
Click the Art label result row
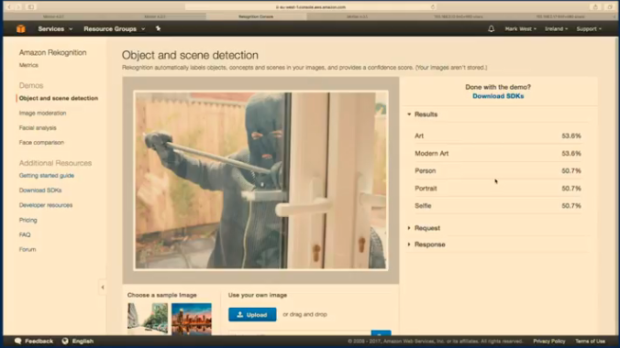(x=497, y=136)
